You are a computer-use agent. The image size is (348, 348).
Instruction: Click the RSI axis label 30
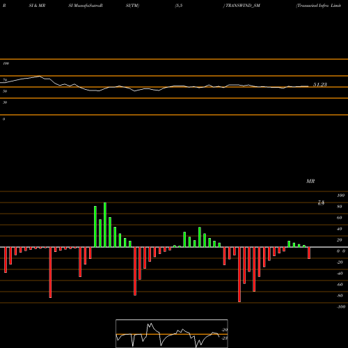[5, 102]
